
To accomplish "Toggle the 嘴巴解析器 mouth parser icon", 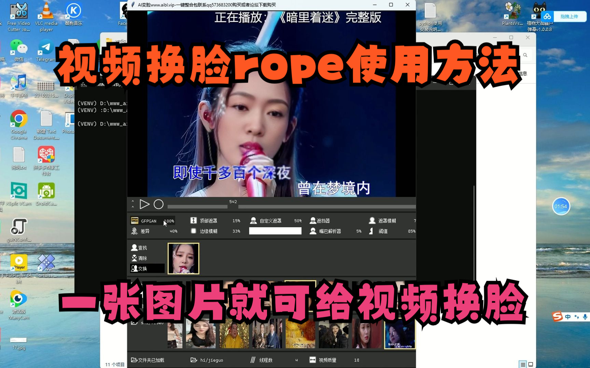I will coord(313,231).
